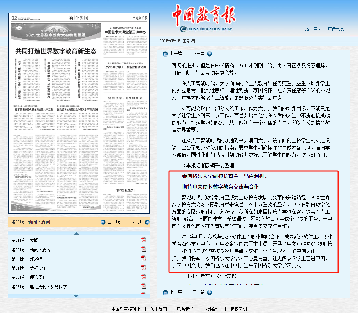This screenshot has height=313, width=358.
Task: Click the 返回首页 link
Action: pyautogui.click(x=313, y=29)
